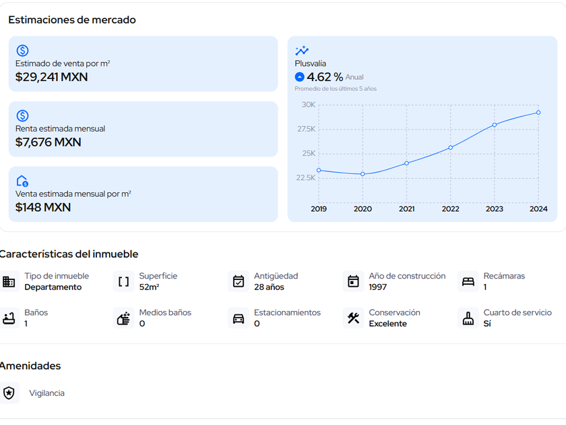566x425 pixels.
Task: Select the 2020 data point on the chart
Action: (x=363, y=174)
